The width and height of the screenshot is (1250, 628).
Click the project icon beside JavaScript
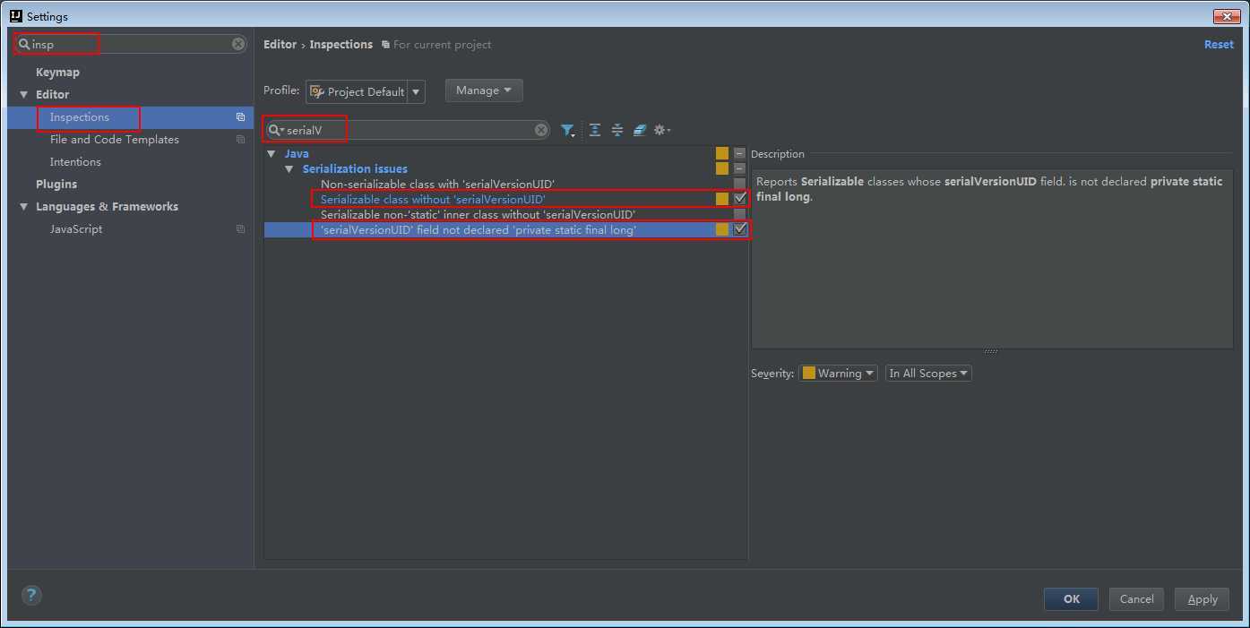(x=240, y=229)
